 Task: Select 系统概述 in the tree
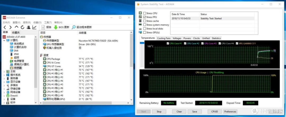coord(17,44)
